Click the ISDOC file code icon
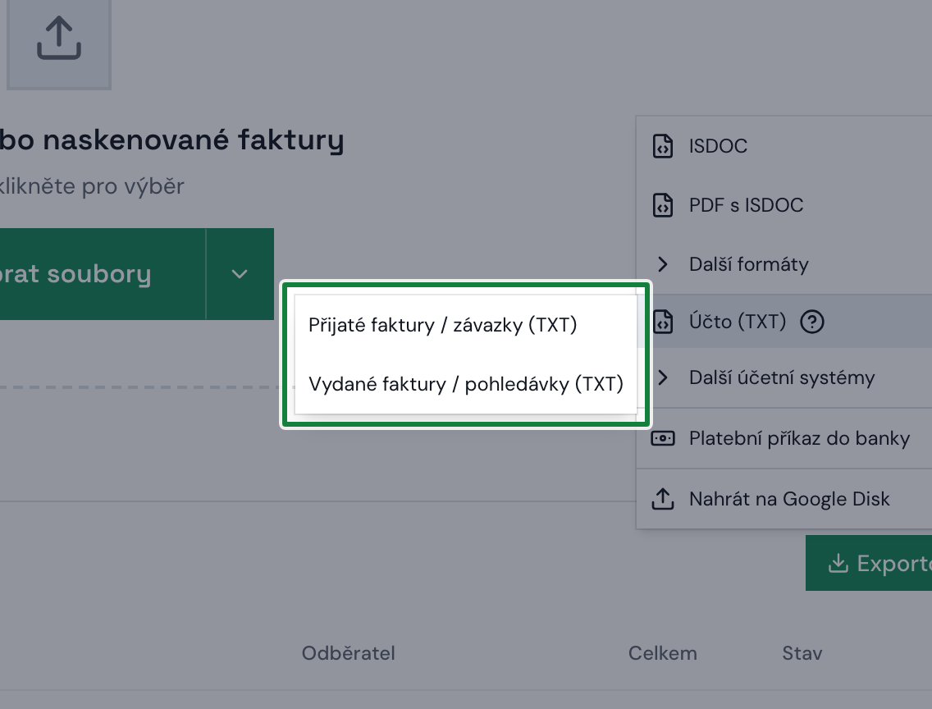The height and width of the screenshot is (709, 932). click(663, 145)
